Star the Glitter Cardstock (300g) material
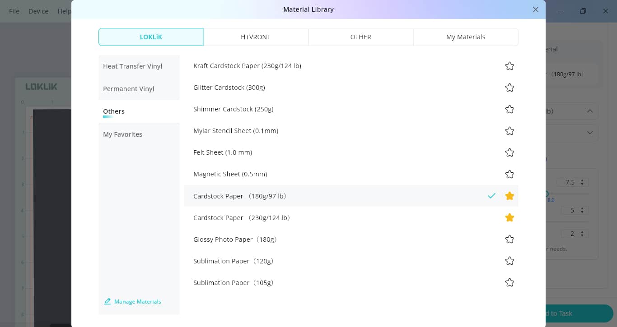The image size is (617, 327). [x=509, y=88]
